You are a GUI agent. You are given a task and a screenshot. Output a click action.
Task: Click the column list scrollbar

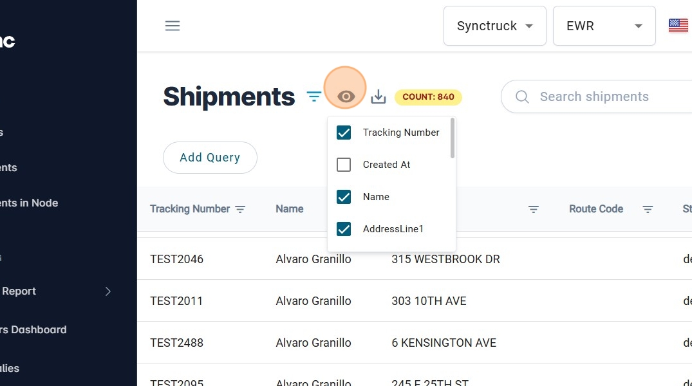click(x=453, y=138)
